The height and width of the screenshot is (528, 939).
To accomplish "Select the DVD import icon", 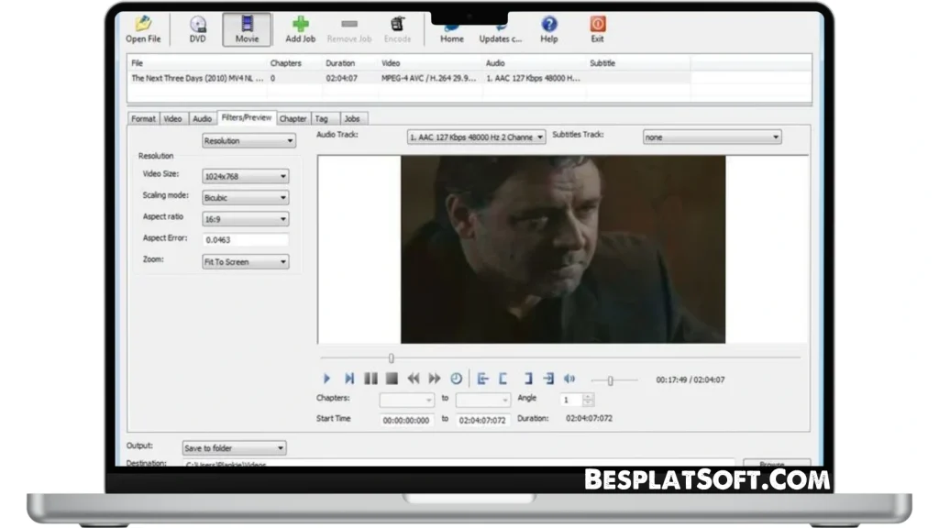I will [197, 25].
